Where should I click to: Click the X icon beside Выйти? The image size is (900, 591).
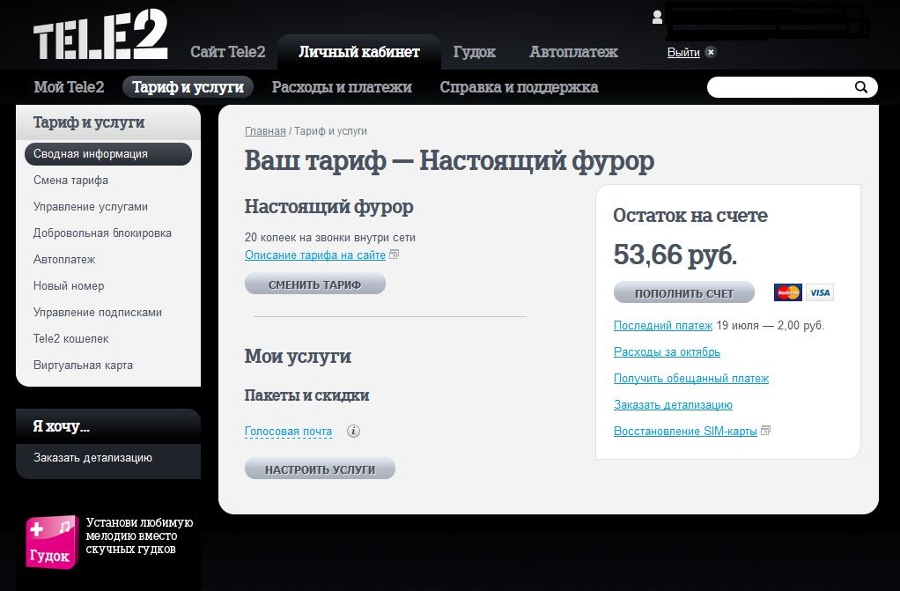tap(711, 52)
